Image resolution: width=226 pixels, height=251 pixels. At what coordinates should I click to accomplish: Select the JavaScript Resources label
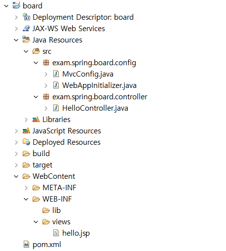click(x=67, y=131)
